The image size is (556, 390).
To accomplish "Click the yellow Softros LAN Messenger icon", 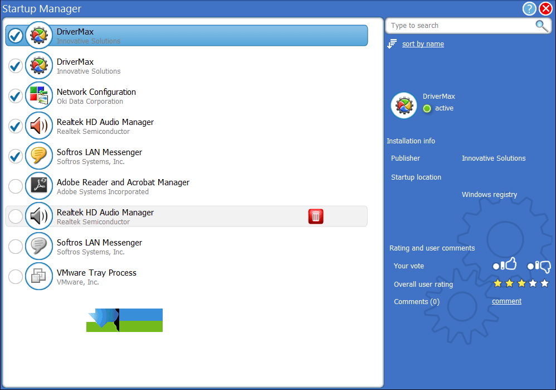I will [39, 156].
